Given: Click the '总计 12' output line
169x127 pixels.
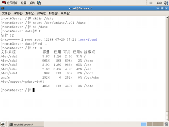Looking at the screenshot, I should tap(7, 35).
